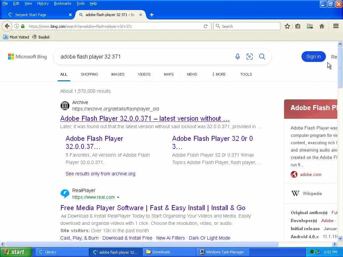Select the SHOPPING results tab
Screen dimensions: 343x257
89,74
